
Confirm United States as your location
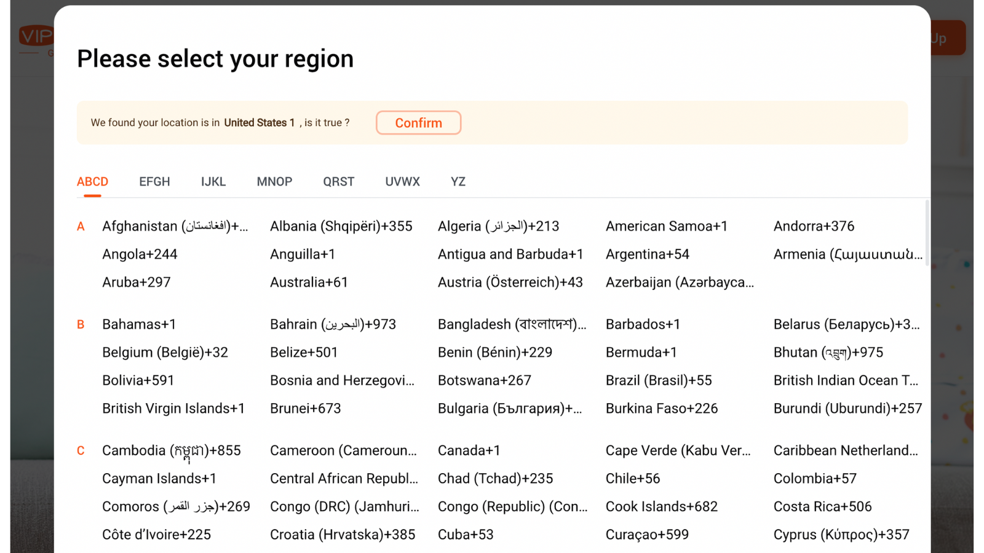click(418, 123)
